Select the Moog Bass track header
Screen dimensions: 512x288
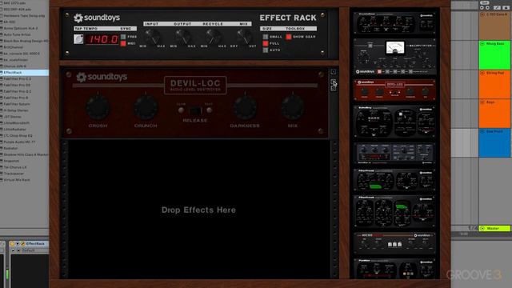[494, 55]
